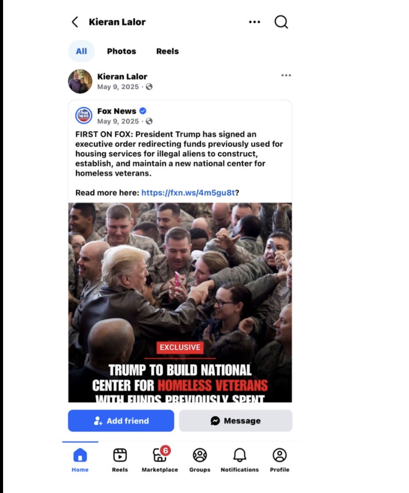409x493 pixels.
Task: Switch to the Reels filter tab
Action: coord(168,51)
